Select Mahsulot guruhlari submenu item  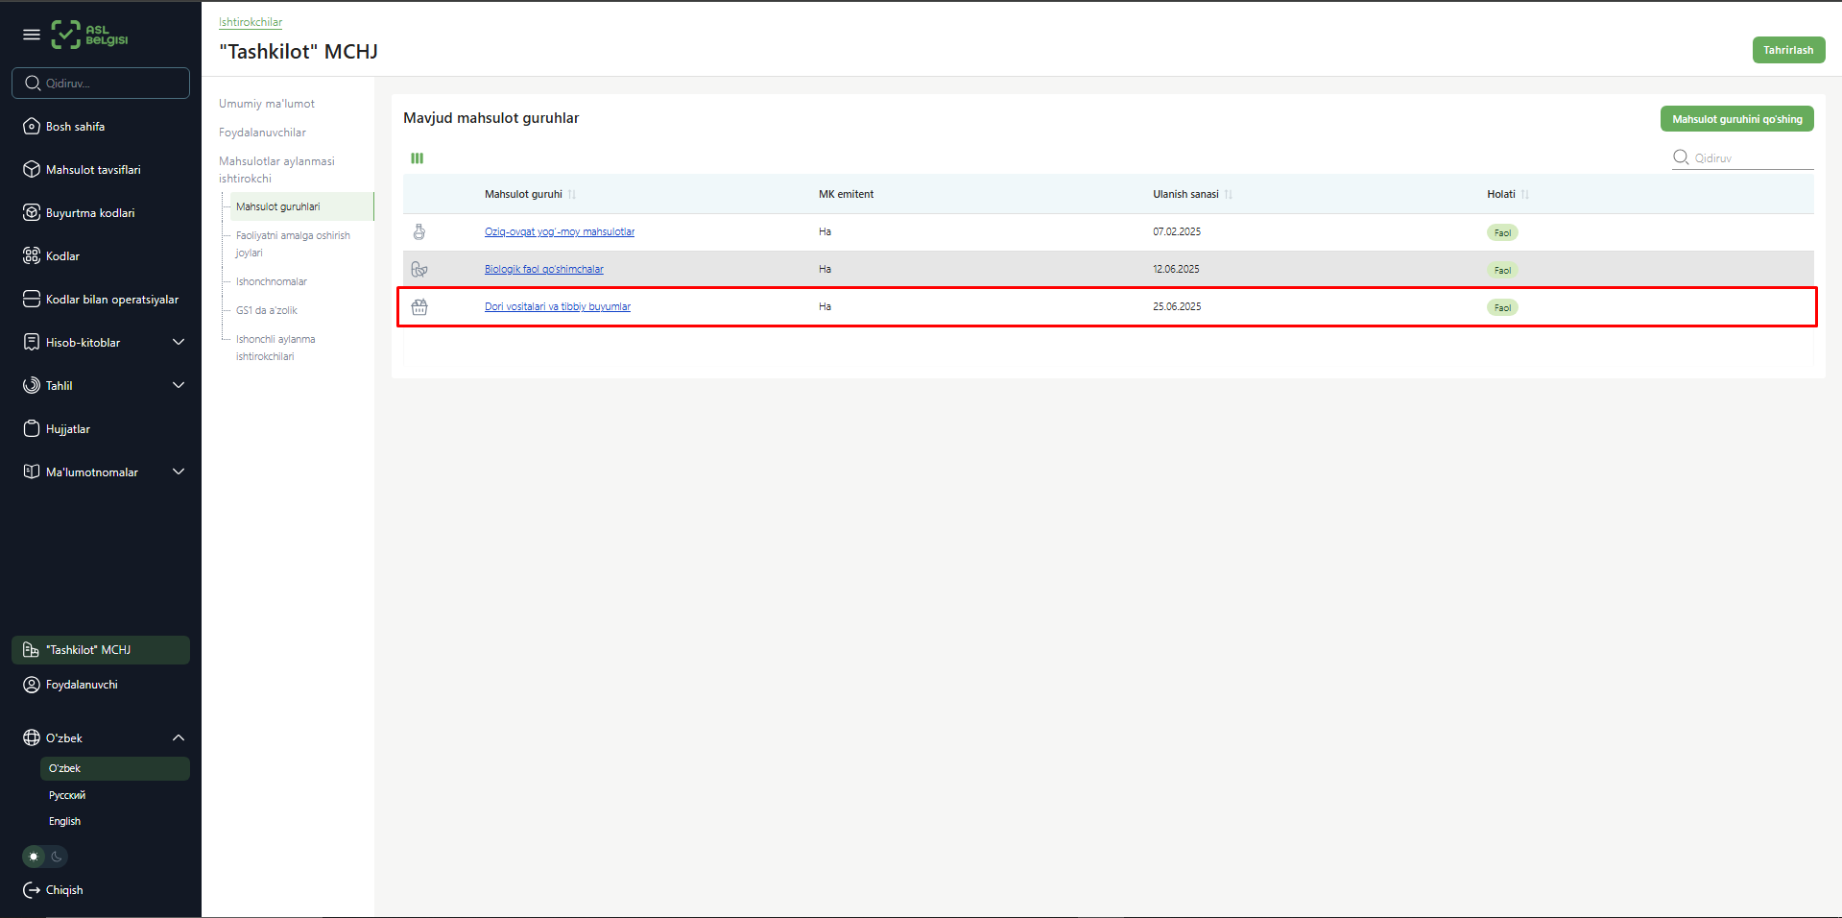[x=301, y=206]
